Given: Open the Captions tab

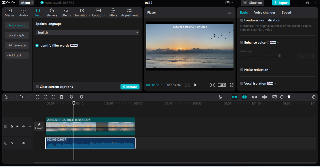Looking at the screenshot, I should point(98,12).
